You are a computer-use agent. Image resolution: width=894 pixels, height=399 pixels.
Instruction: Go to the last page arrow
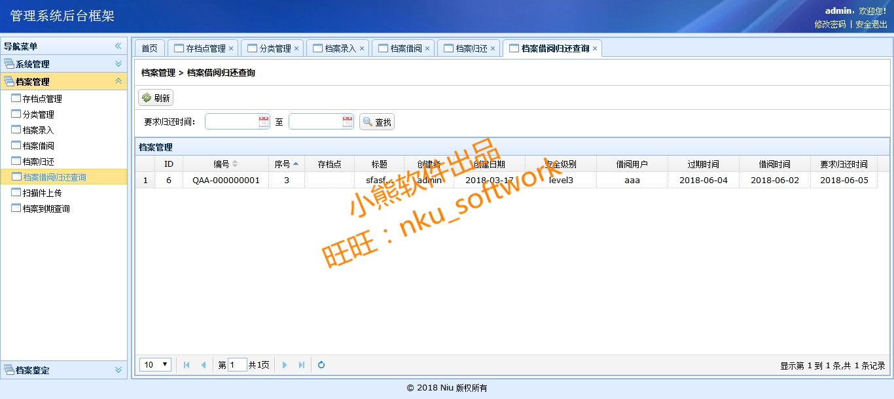[x=302, y=365]
